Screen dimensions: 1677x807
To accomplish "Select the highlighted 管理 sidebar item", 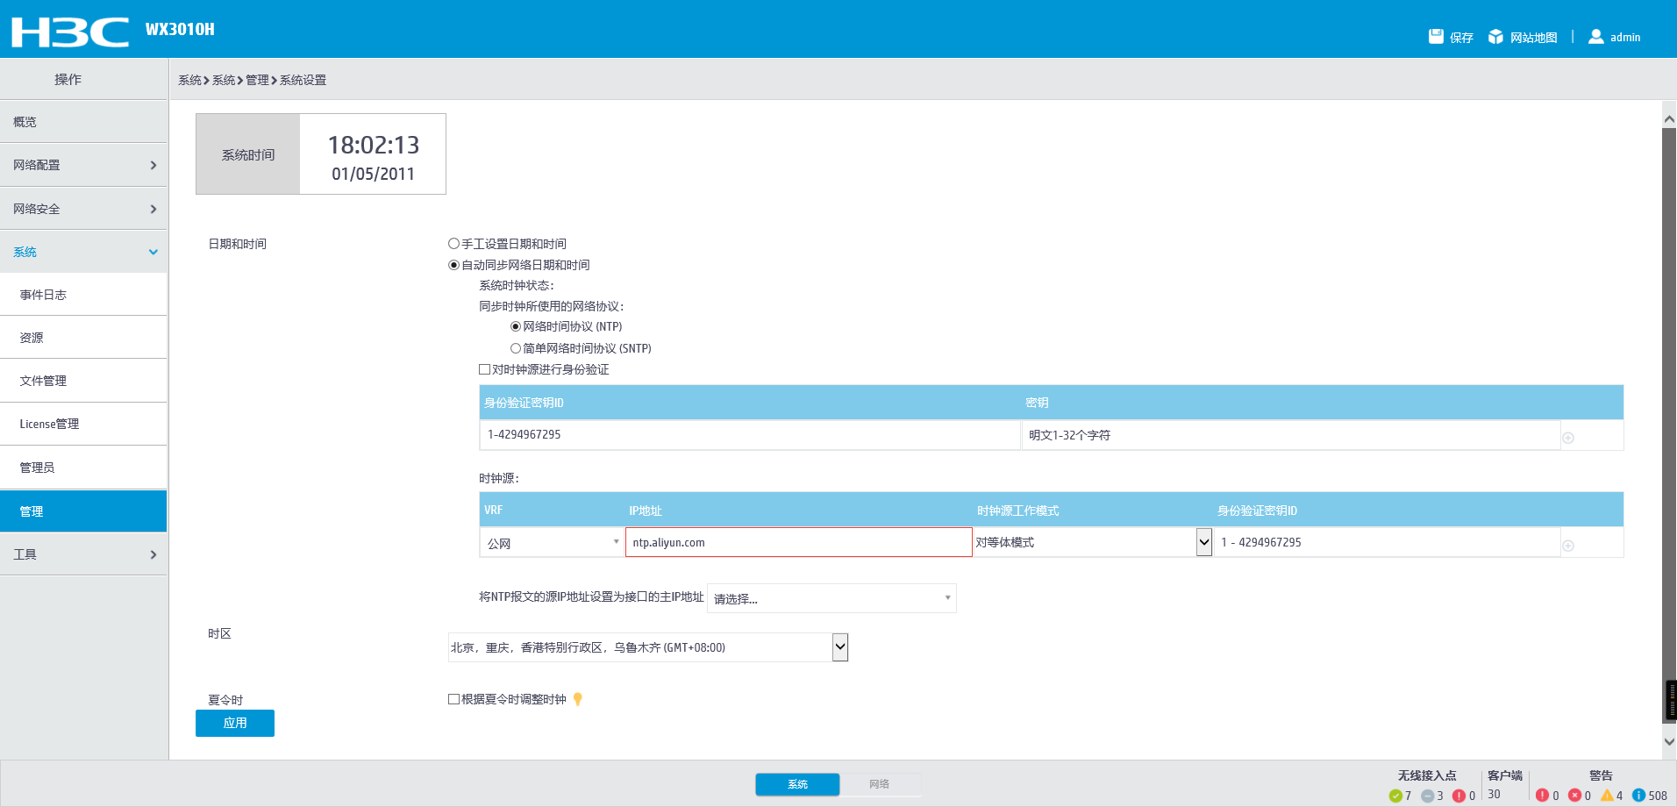I will pos(83,511).
